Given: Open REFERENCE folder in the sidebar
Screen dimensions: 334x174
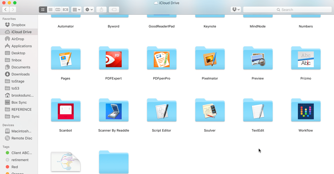Looking at the screenshot, I should pos(19,109).
